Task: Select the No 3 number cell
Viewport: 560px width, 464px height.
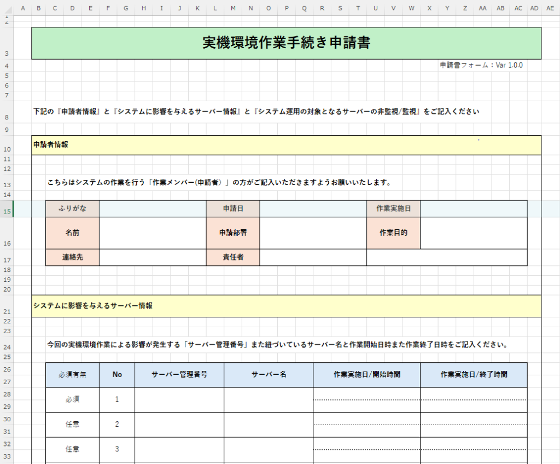Action: point(117,449)
